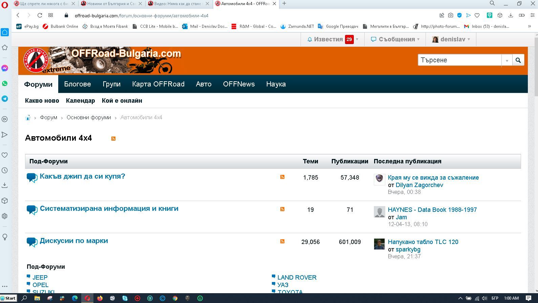
Task: Open File Explorer from the taskbar
Action: click(37, 298)
